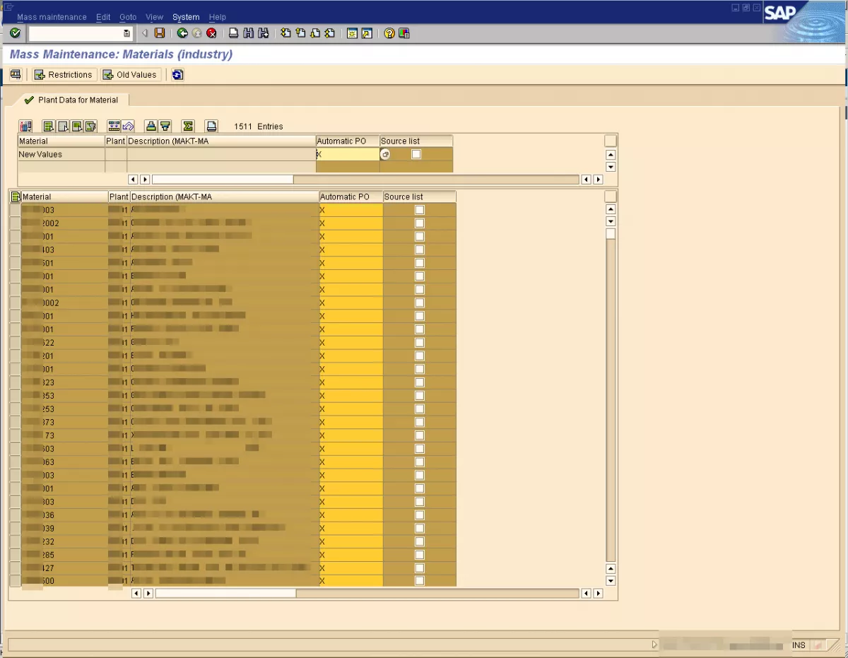Tick Source list for material ending 500
This screenshot has height=658, width=848.
coord(420,581)
